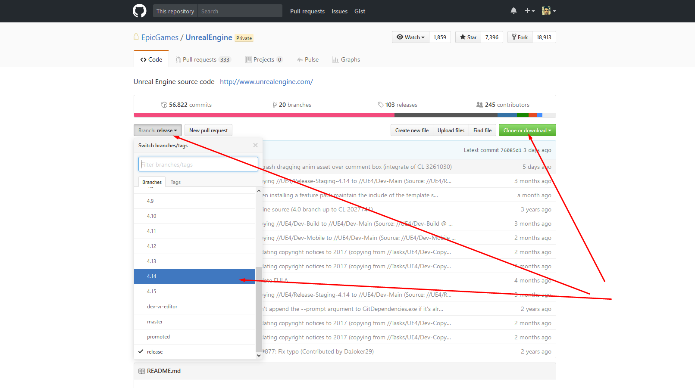
Task: Focus the repository search field
Action: [x=240, y=11]
